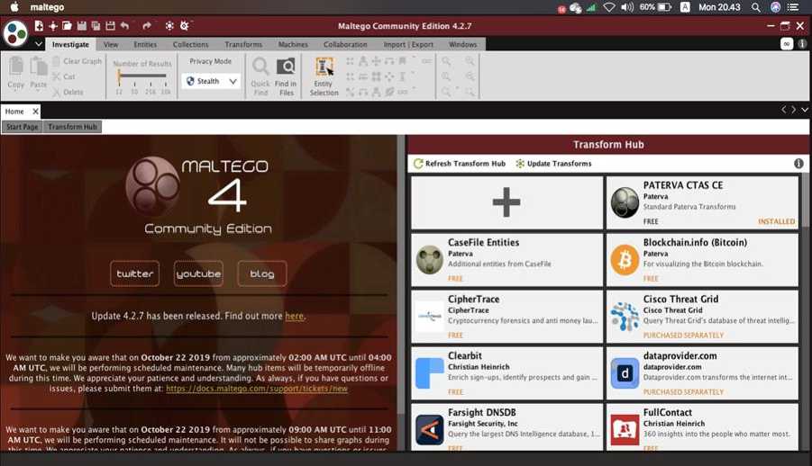The image size is (812, 466).
Task: Open the Windows ribbon tab
Action: pos(463,44)
